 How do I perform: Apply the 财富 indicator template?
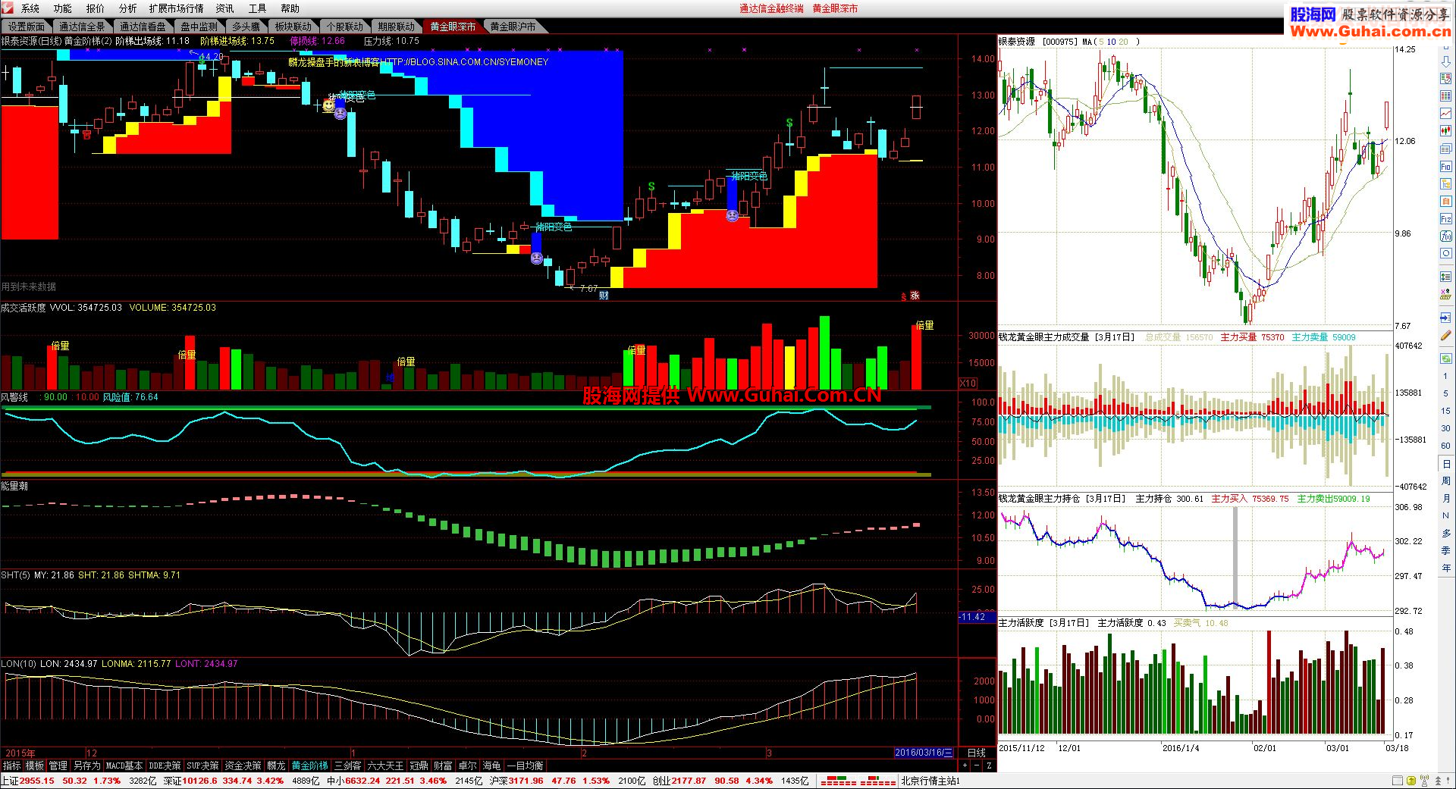[x=443, y=766]
